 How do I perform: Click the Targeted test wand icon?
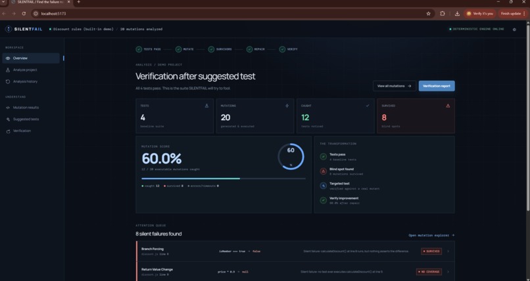[x=323, y=186]
